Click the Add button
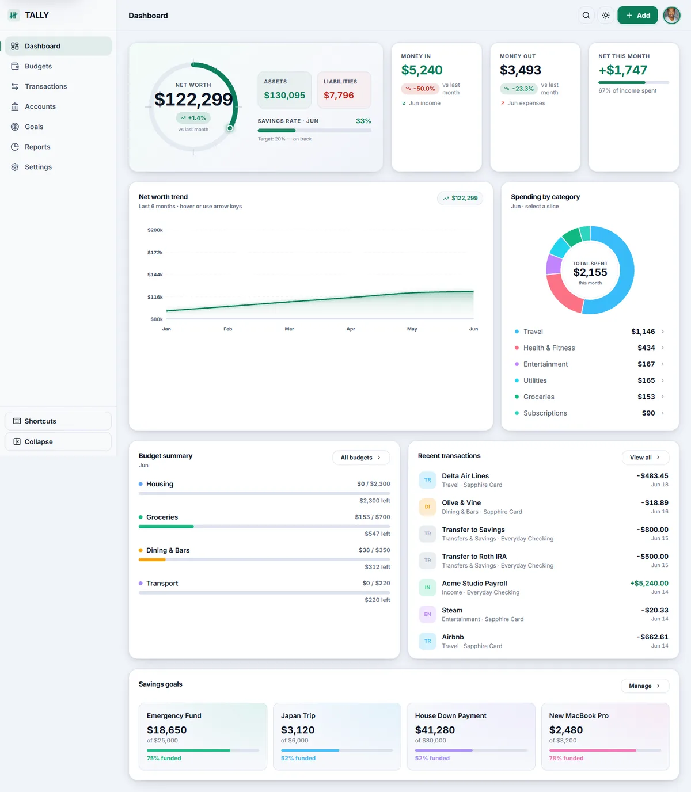 [637, 16]
